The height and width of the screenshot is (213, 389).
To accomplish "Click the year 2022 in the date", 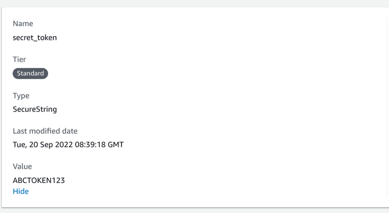I will click(x=64, y=145).
